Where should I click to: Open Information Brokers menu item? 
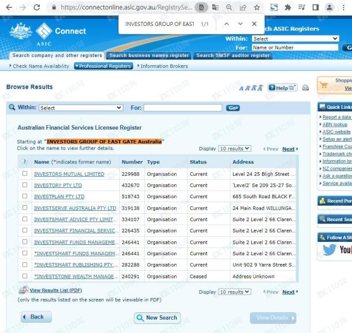(x=163, y=66)
